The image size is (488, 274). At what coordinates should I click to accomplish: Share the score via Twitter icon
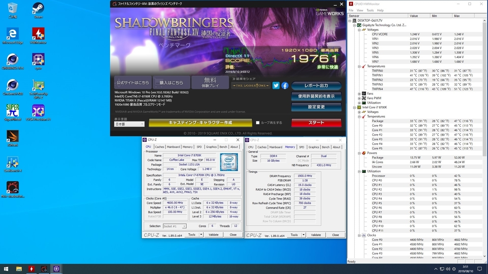[x=276, y=85]
